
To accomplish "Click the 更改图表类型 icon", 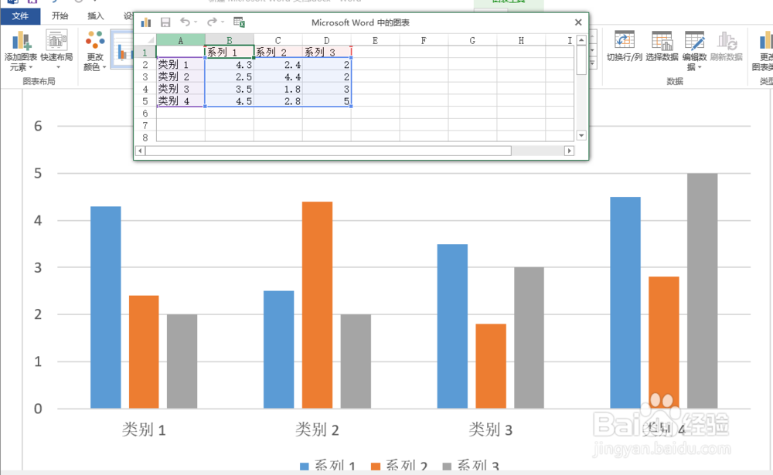I will tap(765, 51).
